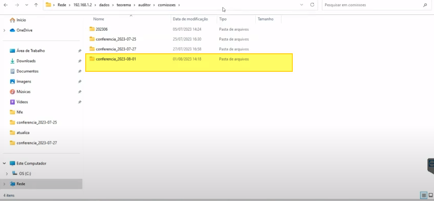This screenshot has height=201, width=434.
Task: Open 'Início' in navigation pane
Action: click(x=21, y=20)
